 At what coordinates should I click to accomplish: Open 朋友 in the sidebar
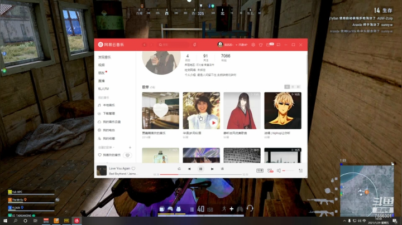[102, 73]
